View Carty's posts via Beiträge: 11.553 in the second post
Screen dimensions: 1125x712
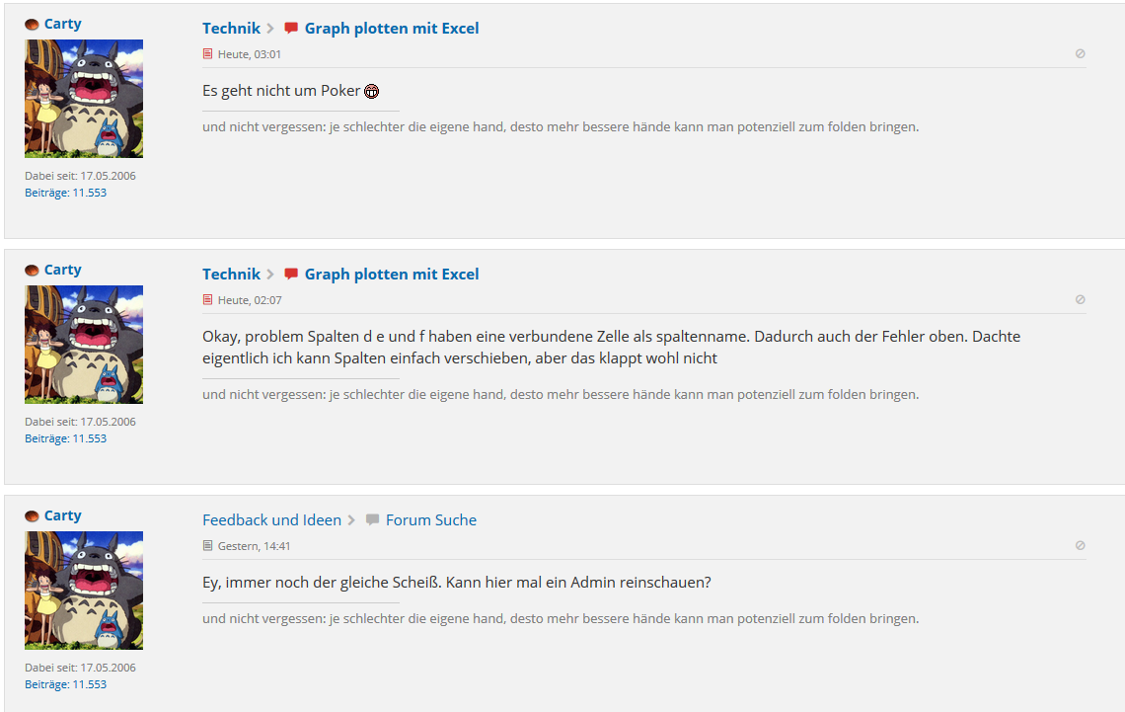(x=65, y=438)
